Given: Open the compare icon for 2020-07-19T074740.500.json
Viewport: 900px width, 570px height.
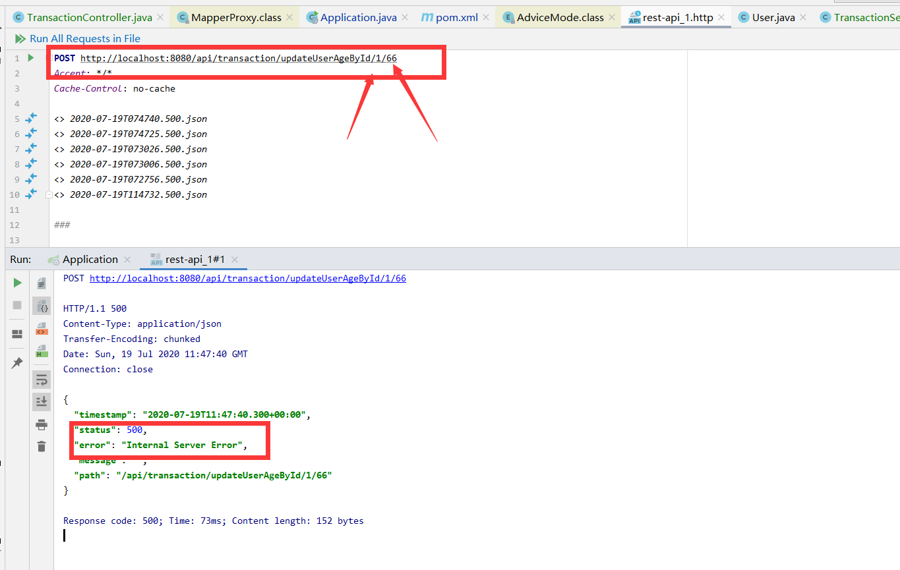Looking at the screenshot, I should 31,119.
